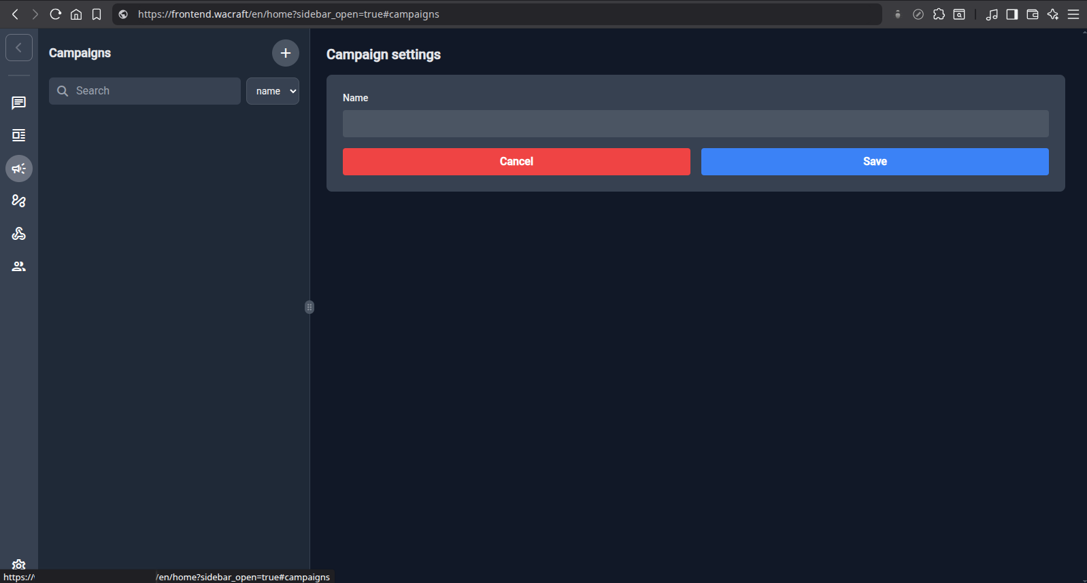
Task: Expand the name sort dropdown
Action: [x=273, y=91]
